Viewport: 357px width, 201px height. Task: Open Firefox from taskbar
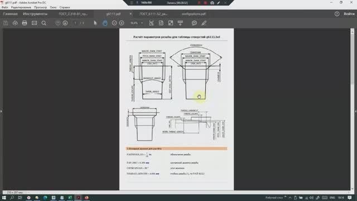point(86,198)
